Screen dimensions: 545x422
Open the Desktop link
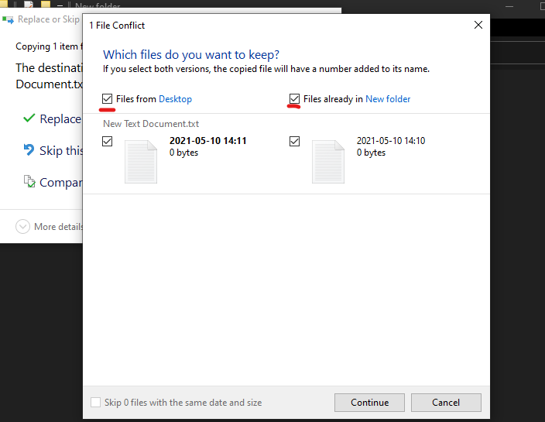tap(175, 99)
